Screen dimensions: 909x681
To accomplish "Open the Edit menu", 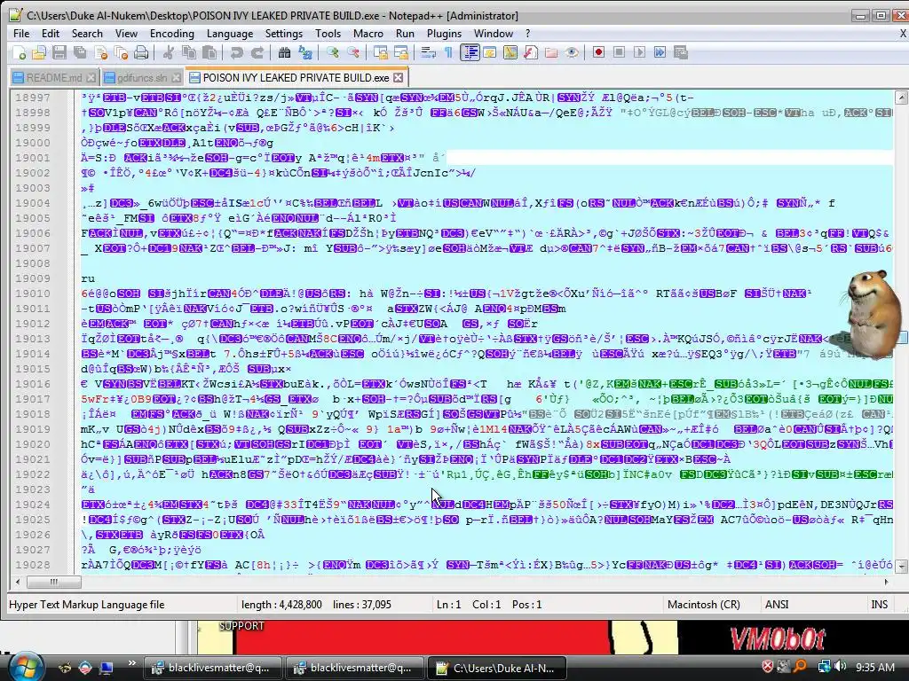I will point(51,34).
